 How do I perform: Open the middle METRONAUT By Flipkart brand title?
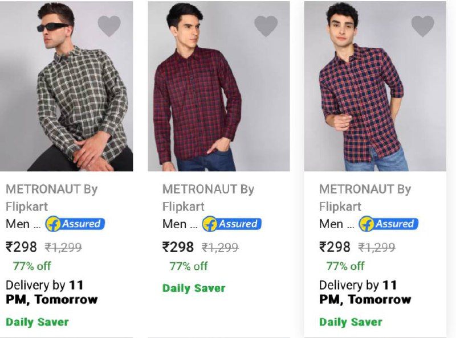point(208,198)
